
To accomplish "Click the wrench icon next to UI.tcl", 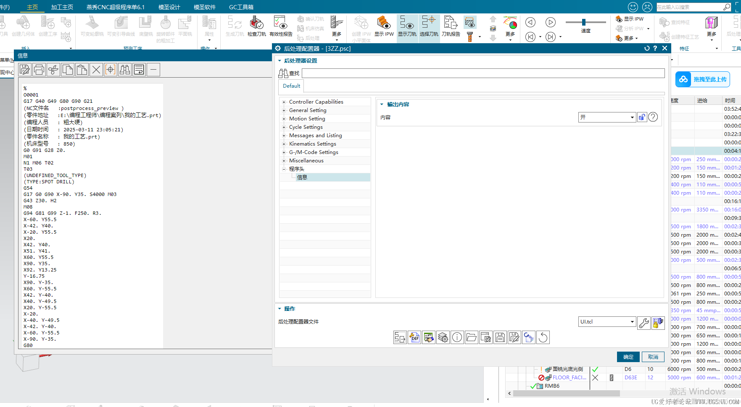I will tap(644, 323).
